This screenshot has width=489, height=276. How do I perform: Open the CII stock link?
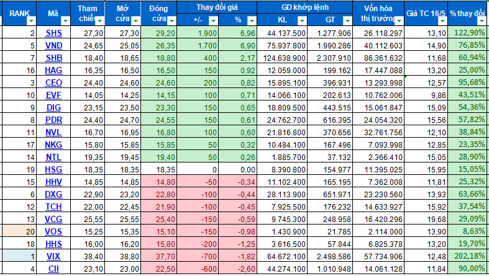(x=53, y=269)
